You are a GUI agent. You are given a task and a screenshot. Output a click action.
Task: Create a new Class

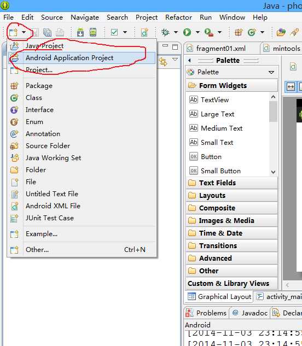click(x=82, y=97)
